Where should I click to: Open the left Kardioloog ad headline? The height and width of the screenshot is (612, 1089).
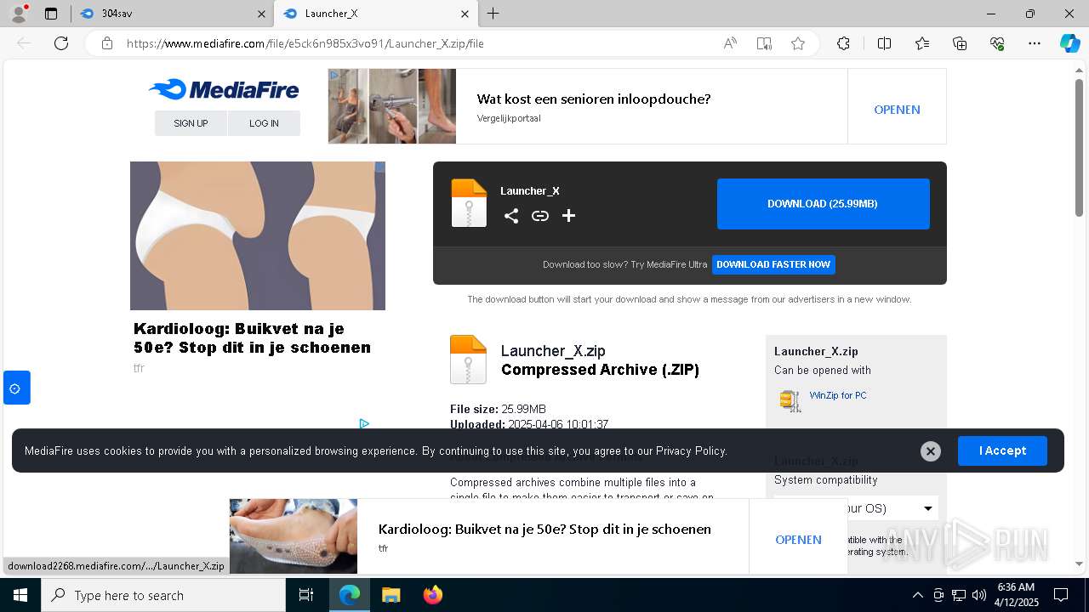(252, 337)
